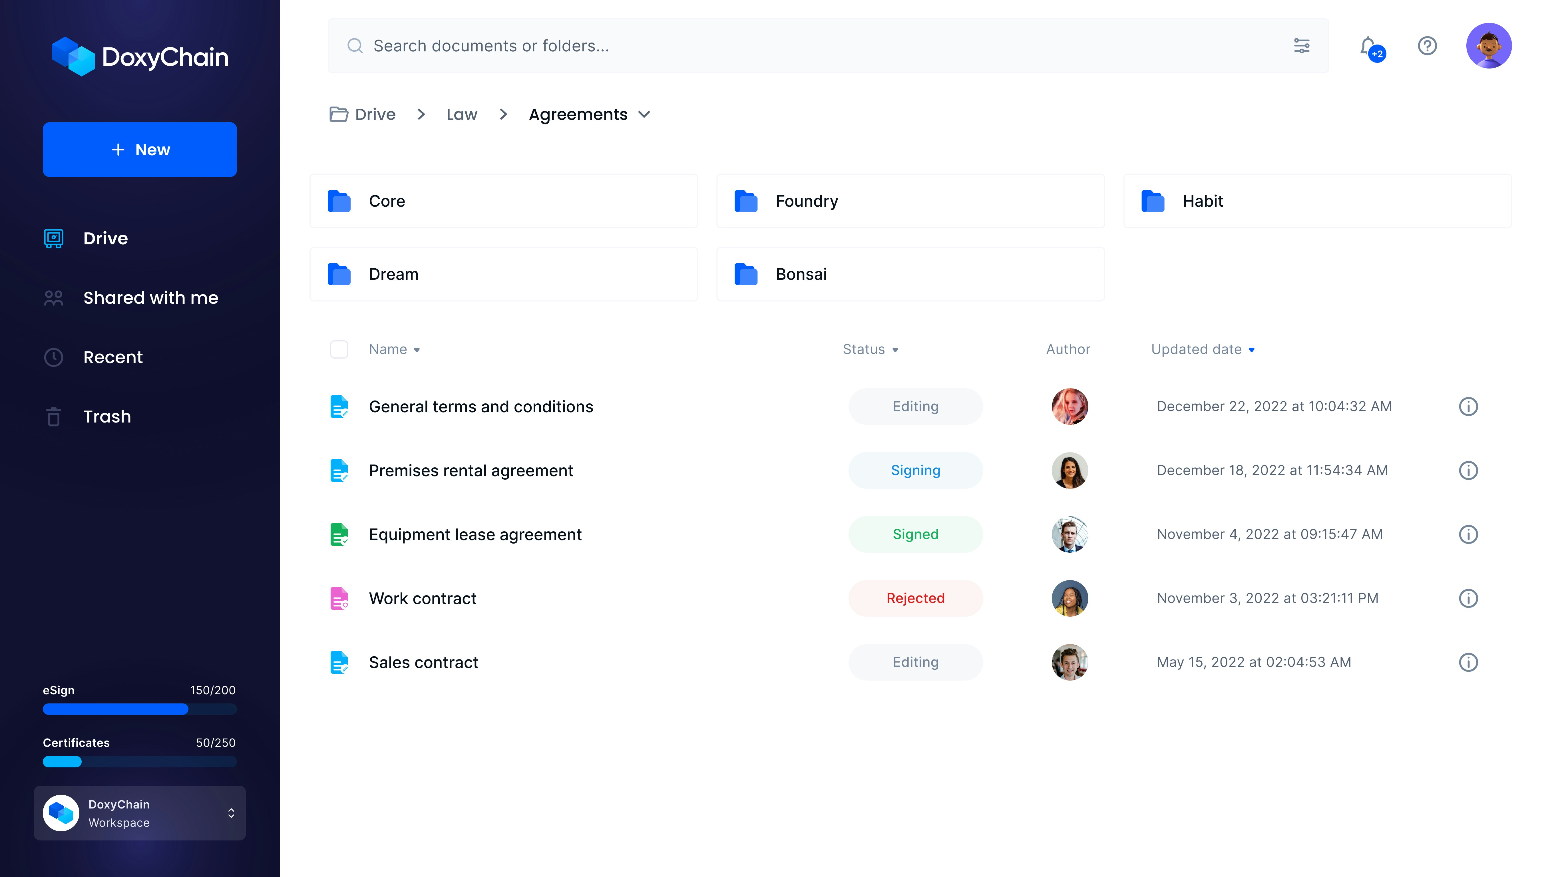
Task: Click the eSign usage progress bar
Action: point(140,709)
